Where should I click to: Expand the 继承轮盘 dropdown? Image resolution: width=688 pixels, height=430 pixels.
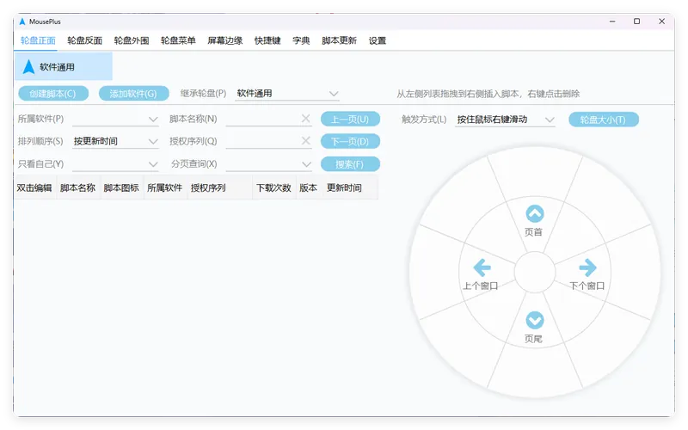[x=286, y=94]
